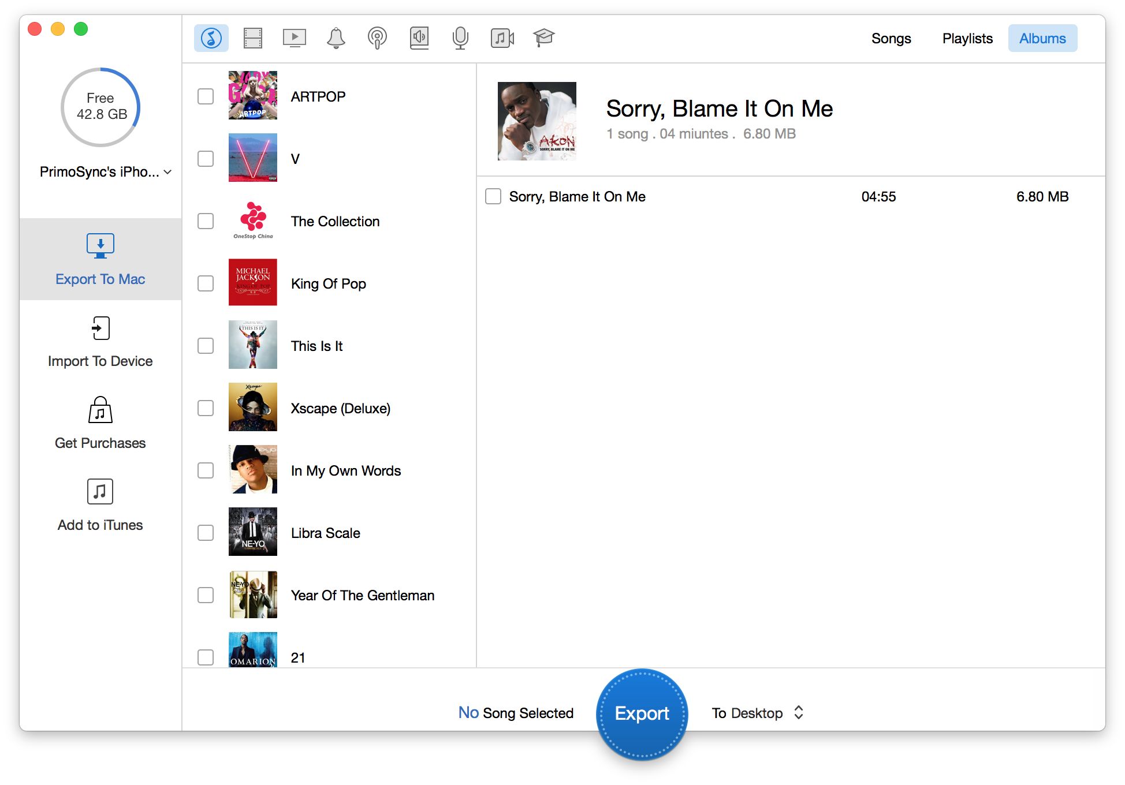This screenshot has width=1125, height=785.
Task: Tick the Year Of The Gentleman checkbox
Action: tap(206, 595)
